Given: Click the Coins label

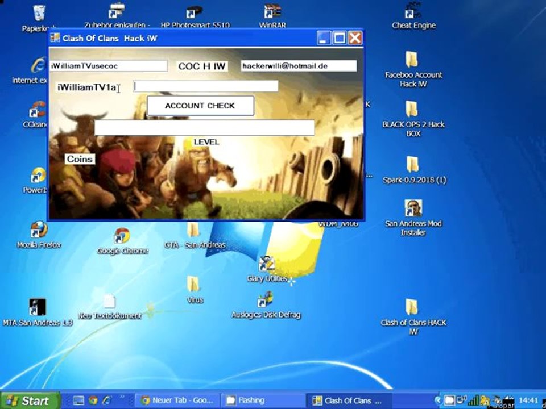Looking at the screenshot, I should point(80,159).
